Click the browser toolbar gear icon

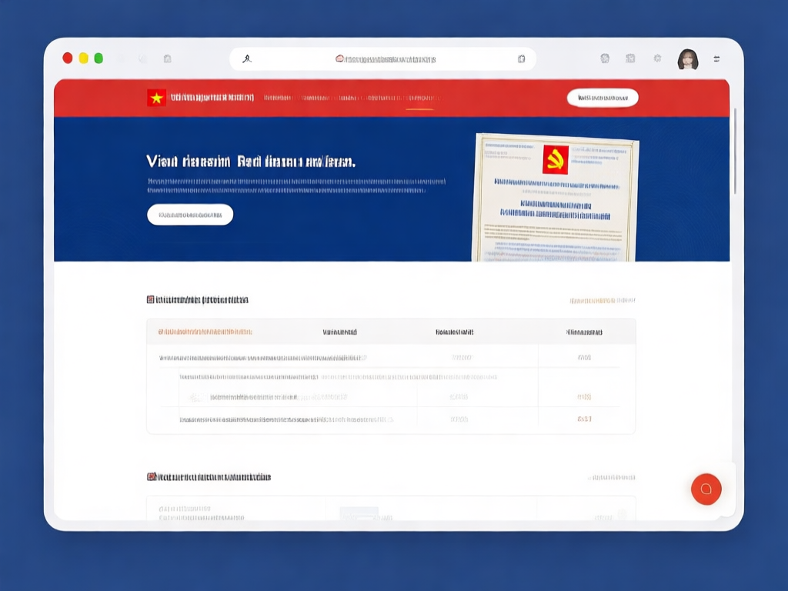pyautogui.click(x=656, y=58)
